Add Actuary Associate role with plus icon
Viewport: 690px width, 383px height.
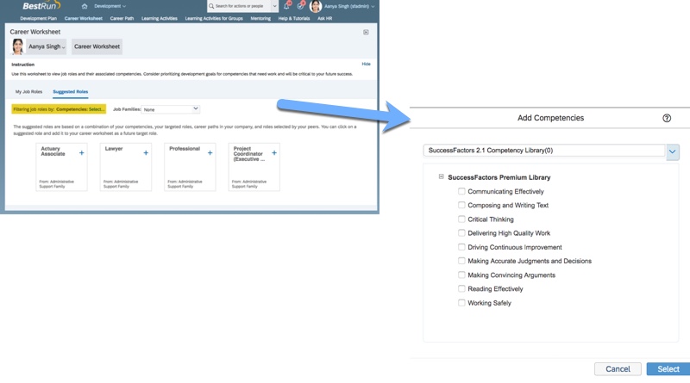point(82,153)
